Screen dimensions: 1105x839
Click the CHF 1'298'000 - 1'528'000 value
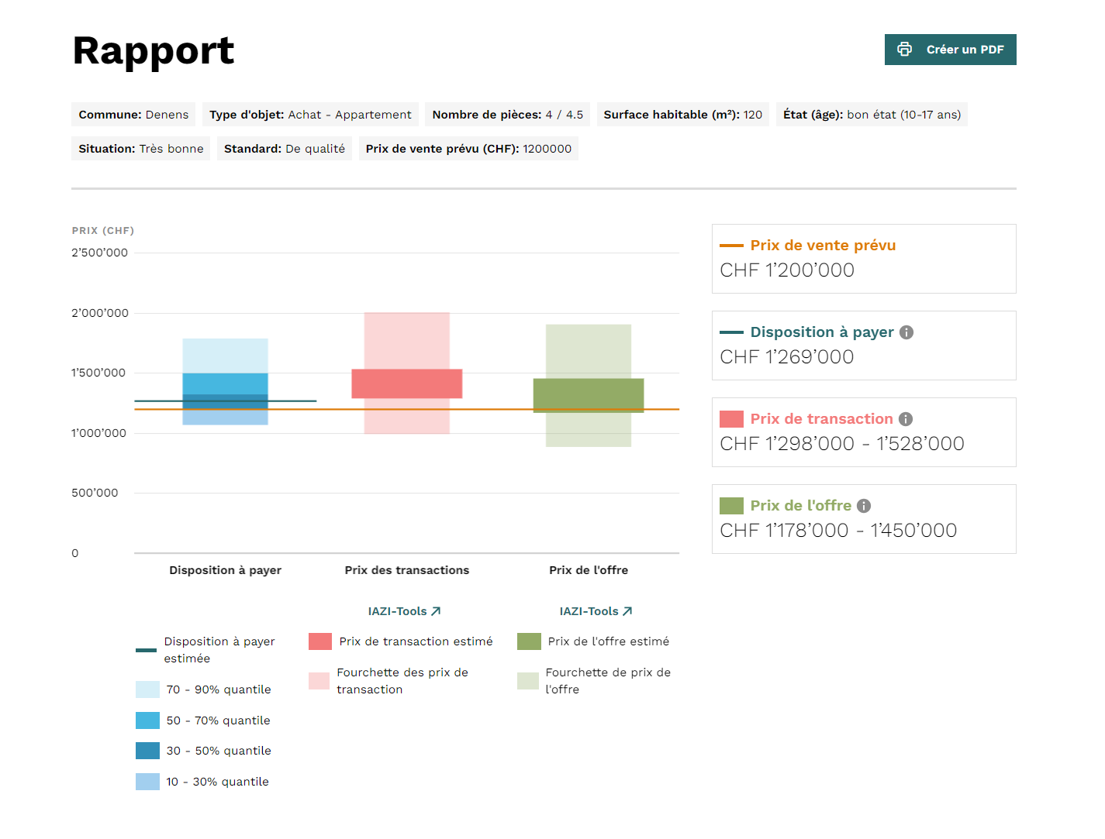click(842, 444)
